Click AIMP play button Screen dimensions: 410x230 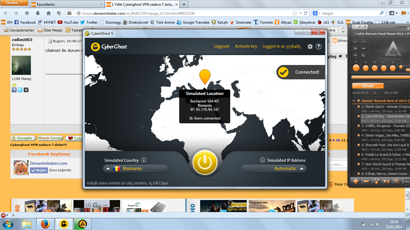click(356, 68)
